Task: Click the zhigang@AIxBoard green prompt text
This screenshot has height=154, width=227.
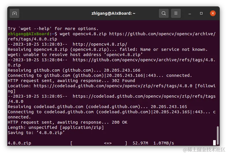Action: [x=29, y=34]
